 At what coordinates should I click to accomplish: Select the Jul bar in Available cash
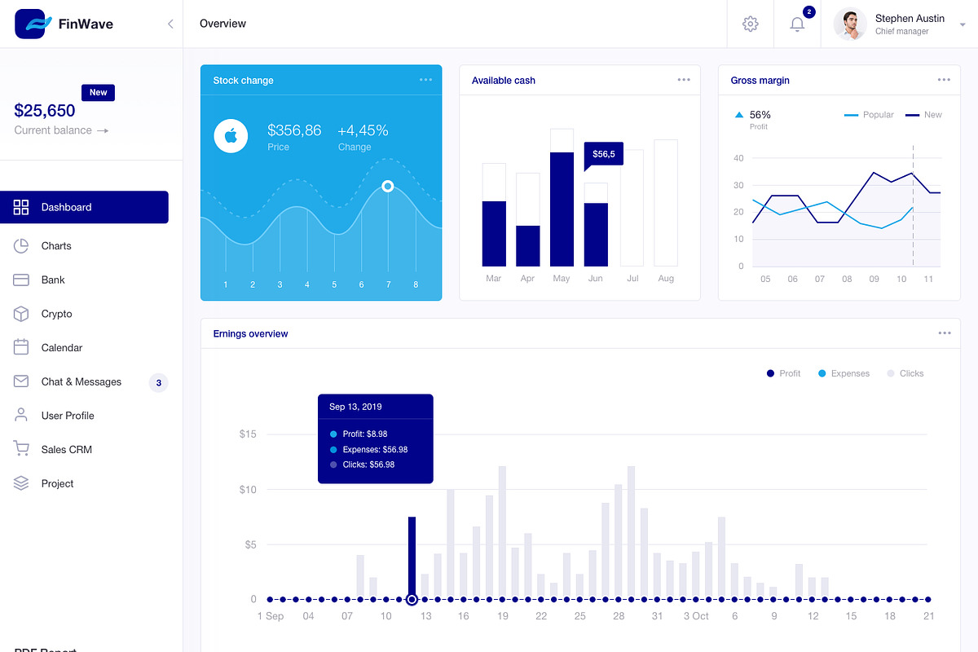[632, 208]
